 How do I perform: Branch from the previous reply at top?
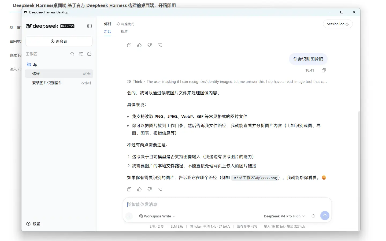pos(160,45)
